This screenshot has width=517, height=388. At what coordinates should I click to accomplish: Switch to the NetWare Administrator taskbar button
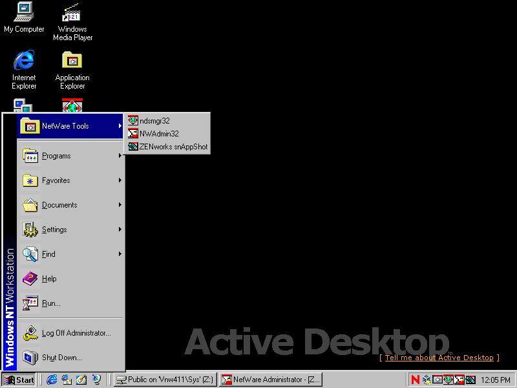click(x=270, y=380)
